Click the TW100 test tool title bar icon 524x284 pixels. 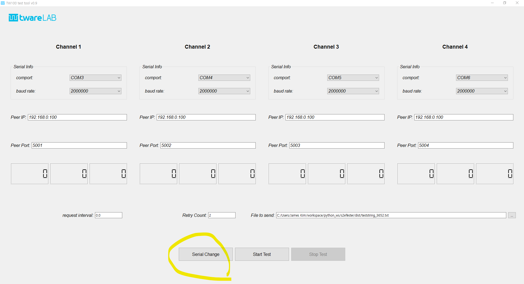[3, 3]
